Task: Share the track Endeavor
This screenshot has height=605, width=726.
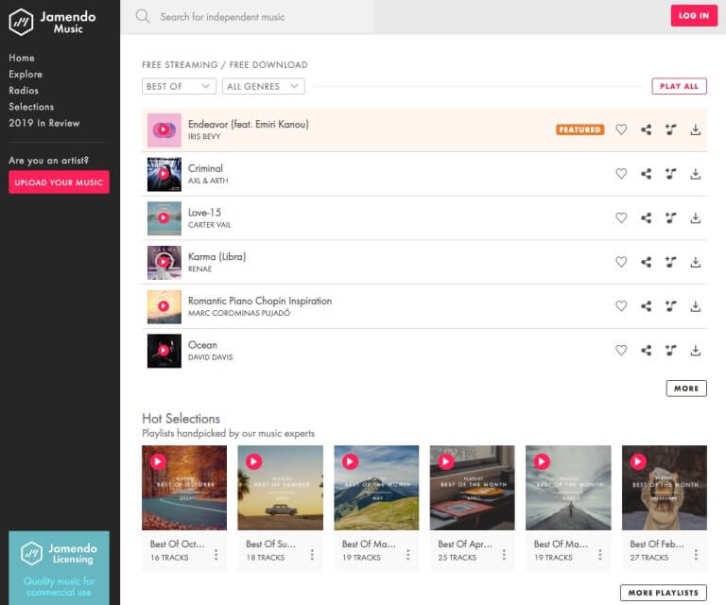Action: (x=646, y=130)
